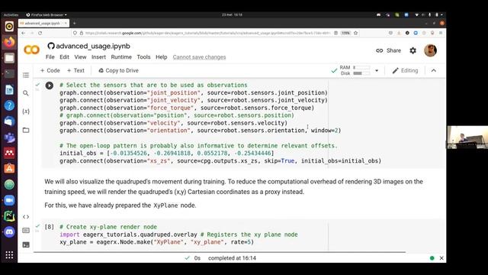Open the Firefox hamburger menu

pyautogui.click(x=441, y=33)
